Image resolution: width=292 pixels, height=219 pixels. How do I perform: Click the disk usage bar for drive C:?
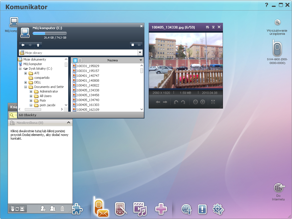click(50, 33)
